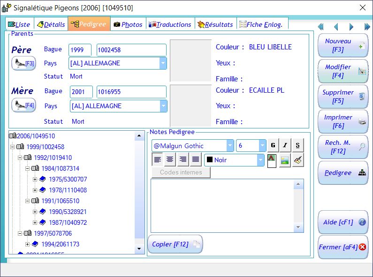Expand the 1990/5328921 tree node
The width and height of the screenshot is (373, 277).
[35, 212]
